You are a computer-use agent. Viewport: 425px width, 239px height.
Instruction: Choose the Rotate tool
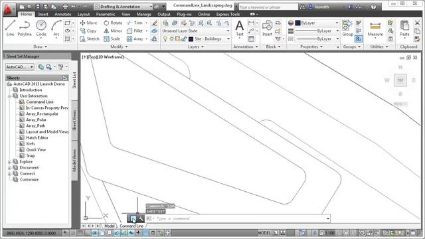pos(113,23)
